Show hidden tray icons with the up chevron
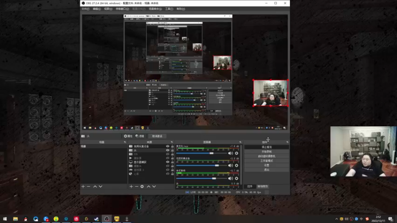Viewport: 397px width, 223px height. pos(336,219)
